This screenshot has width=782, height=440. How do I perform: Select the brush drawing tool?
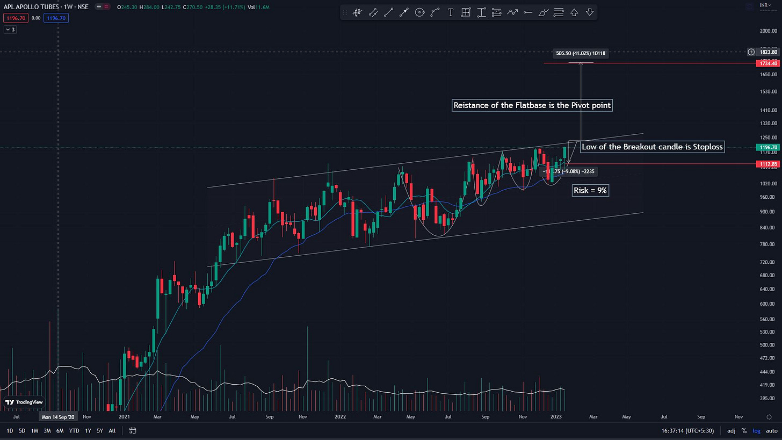tap(544, 12)
